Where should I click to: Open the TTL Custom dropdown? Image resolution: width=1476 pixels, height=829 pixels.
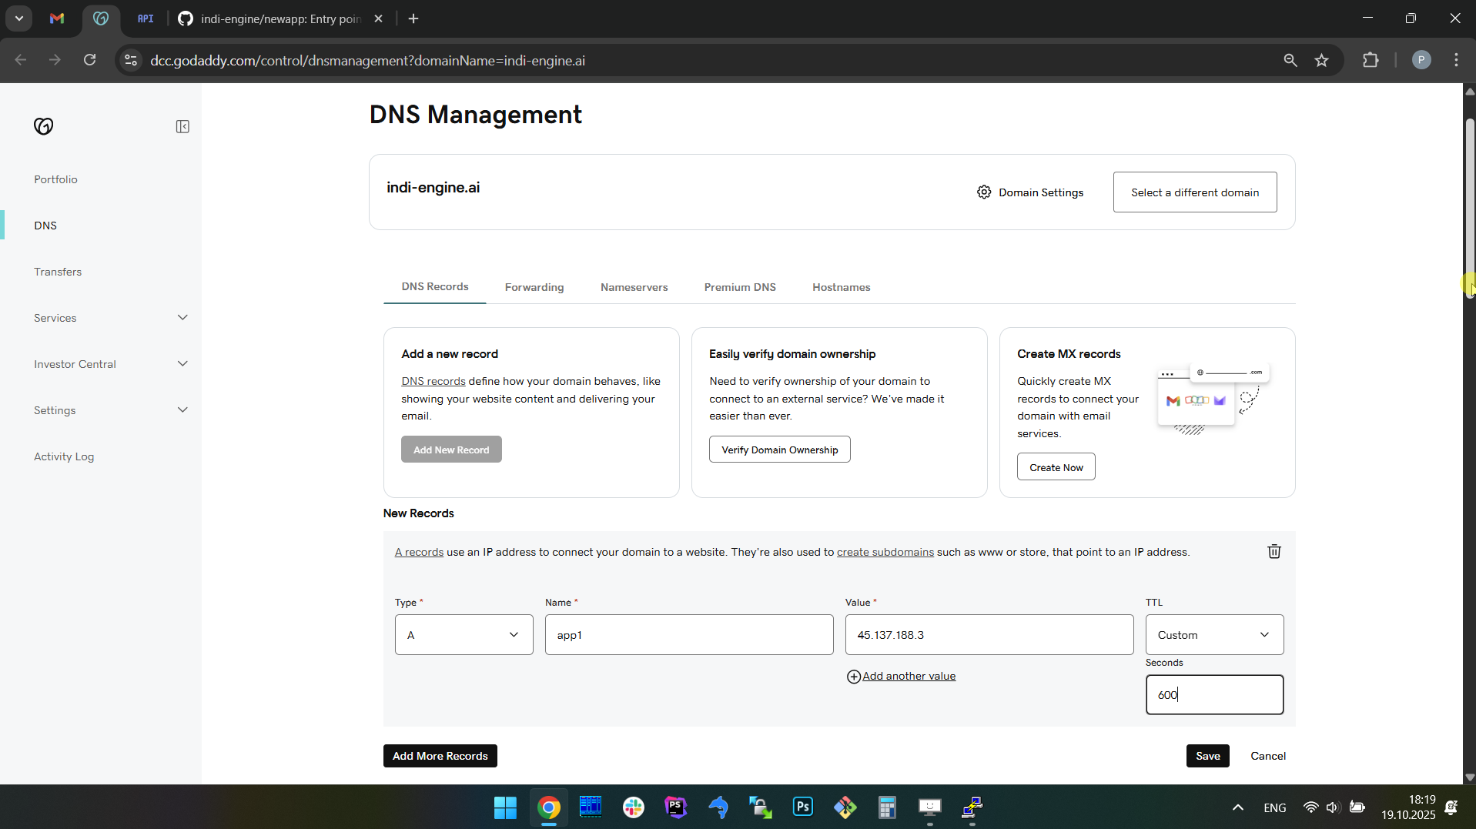pyautogui.click(x=1214, y=635)
